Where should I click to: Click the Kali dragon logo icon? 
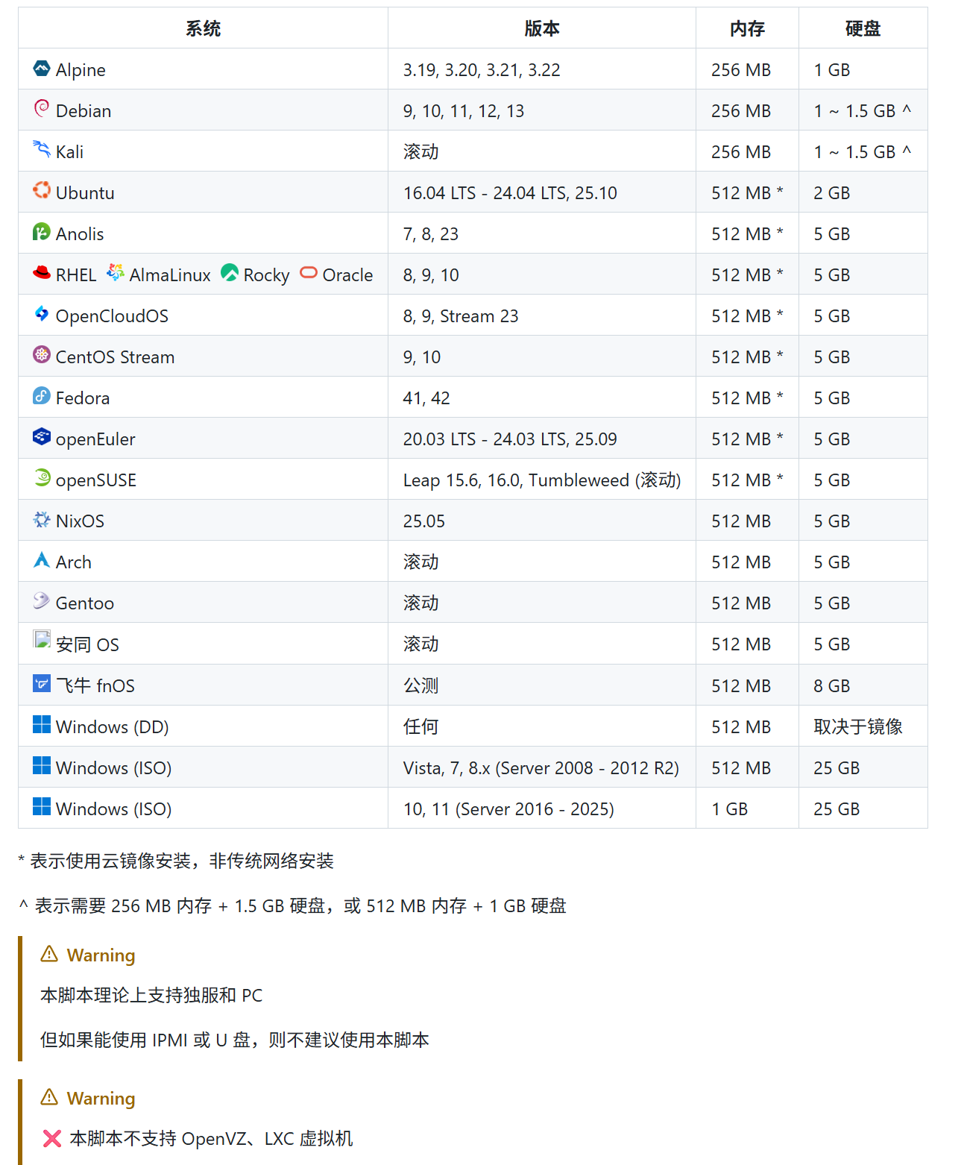42,150
